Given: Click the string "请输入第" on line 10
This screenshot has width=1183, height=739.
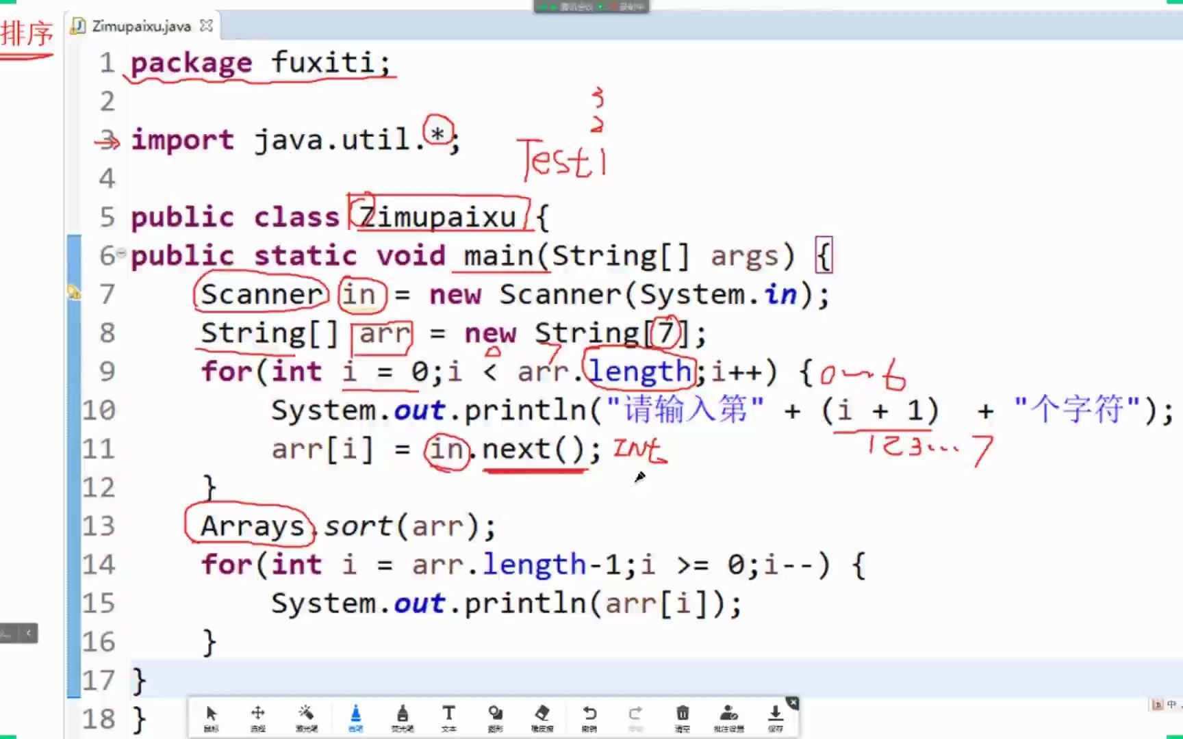Looking at the screenshot, I should click(x=685, y=410).
